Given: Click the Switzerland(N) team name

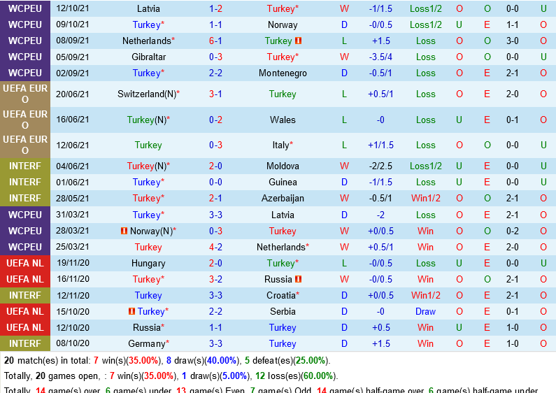Looking at the screenshot, I should click(147, 94).
